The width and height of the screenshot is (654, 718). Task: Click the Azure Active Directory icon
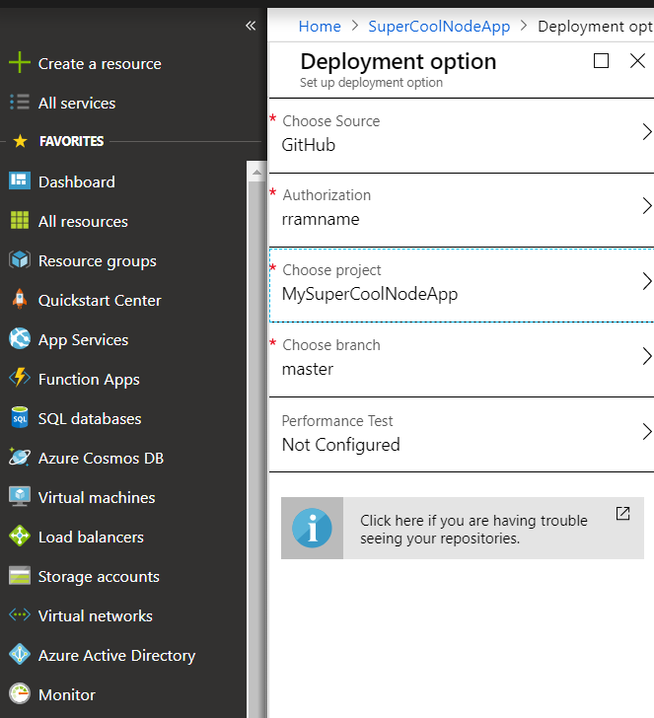[20, 655]
